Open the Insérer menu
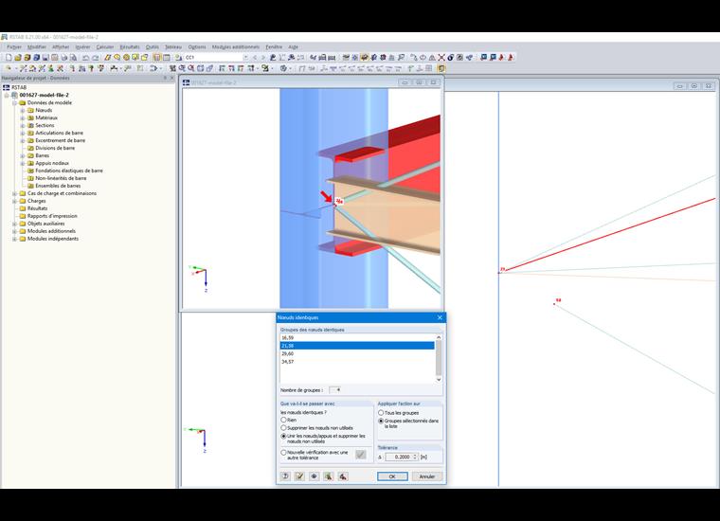 click(x=82, y=46)
